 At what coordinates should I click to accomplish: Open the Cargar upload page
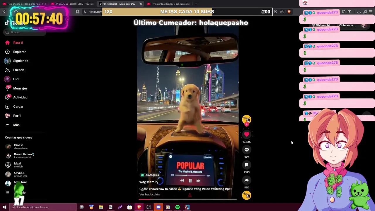(x=14, y=107)
